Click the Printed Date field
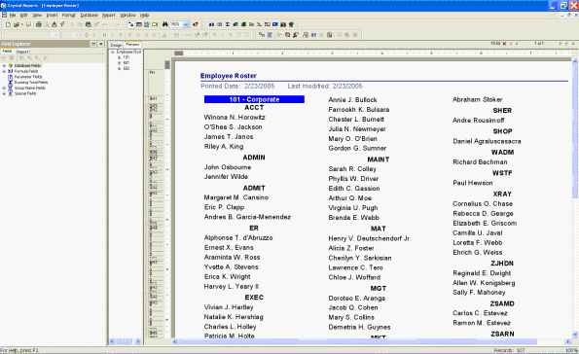The width and height of the screenshot is (579, 354). (x=237, y=86)
